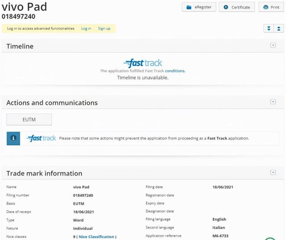Click the blue info icon

pos(13,138)
